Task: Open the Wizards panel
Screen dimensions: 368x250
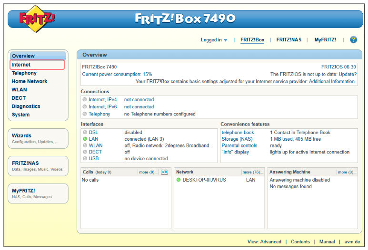Action: click(38, 138)
